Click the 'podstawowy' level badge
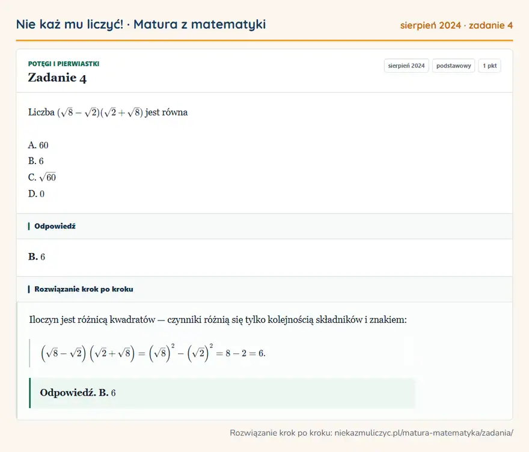This screenshot has height=452, width=529. 453,66
